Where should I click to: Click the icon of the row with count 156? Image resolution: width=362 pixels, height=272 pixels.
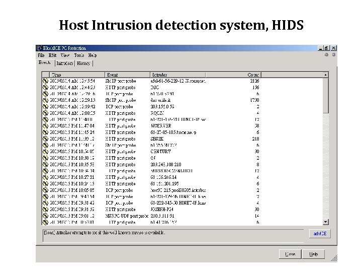[45, 88]
